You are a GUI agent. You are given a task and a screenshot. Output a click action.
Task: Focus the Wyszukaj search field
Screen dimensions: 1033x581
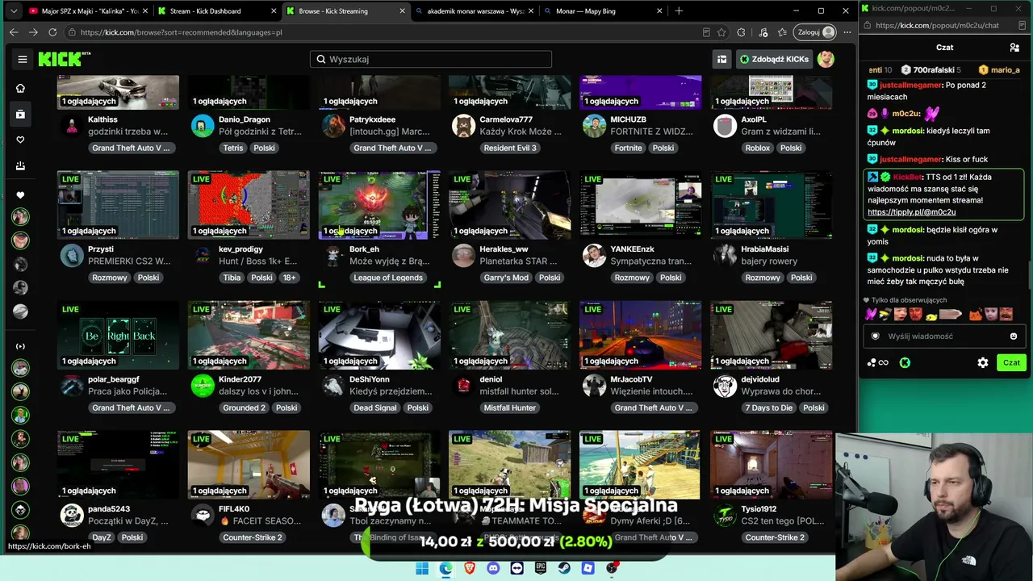point(431,59)
